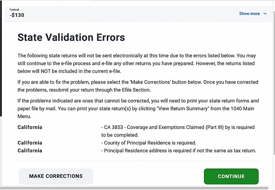Select the -$130 federal amount

click(17, 15)
